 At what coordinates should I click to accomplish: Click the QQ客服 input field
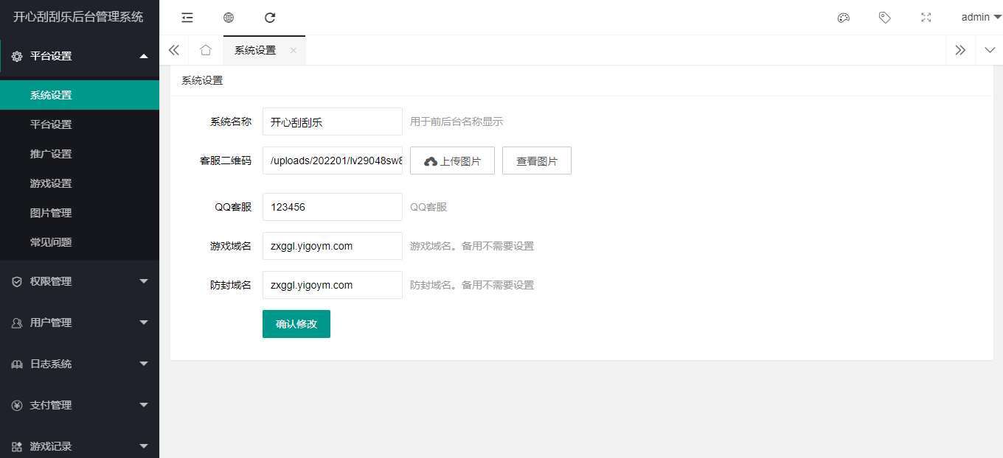[332, 207]
